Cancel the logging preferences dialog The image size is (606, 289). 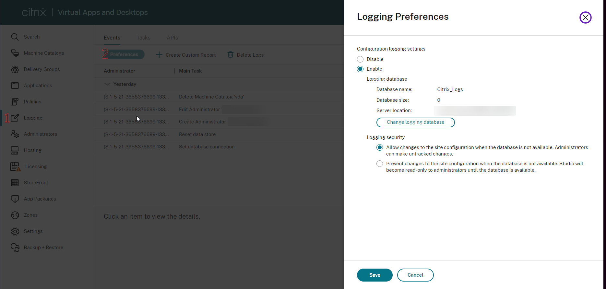(415, 275)
